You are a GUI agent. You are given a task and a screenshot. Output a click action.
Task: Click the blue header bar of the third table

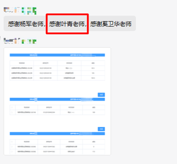pyautogui.click(x=57, y=133)
